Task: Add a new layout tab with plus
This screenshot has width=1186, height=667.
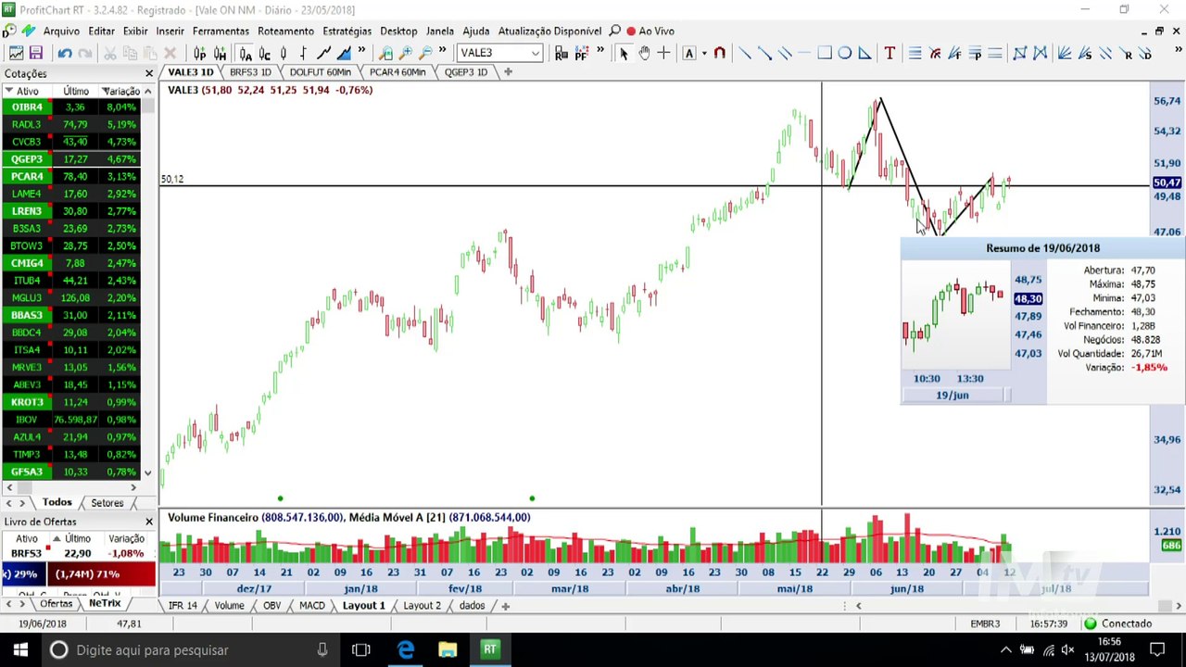Action: pyautogui.click(x=506, y=606)
